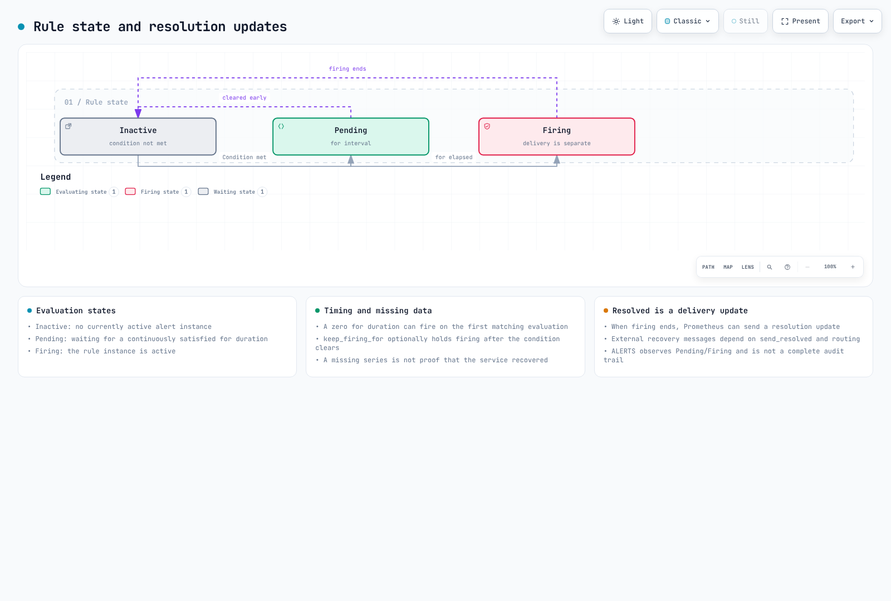Click the shield icon in Firing node
This screenshot has width=891, height=601.
tap(487, 126)
